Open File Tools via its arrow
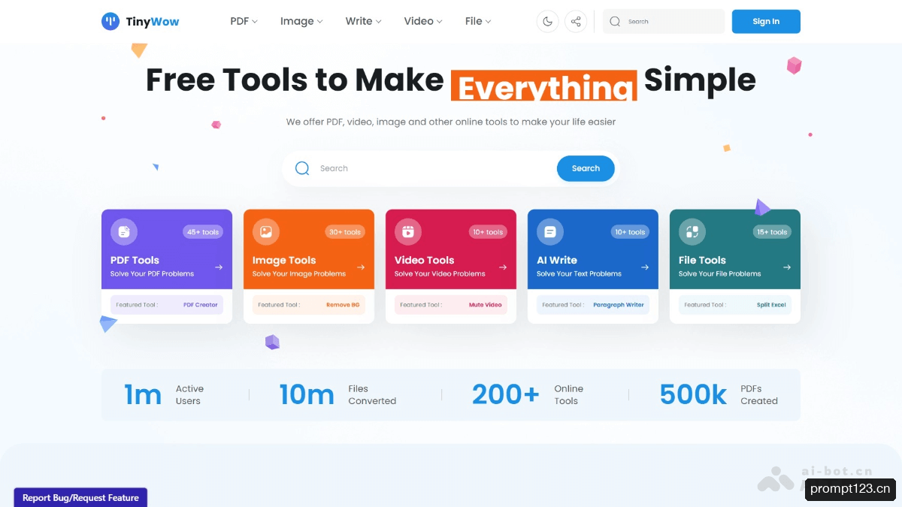Image resolution: width=902 pixels, height=507 pixels. [787, 267]
